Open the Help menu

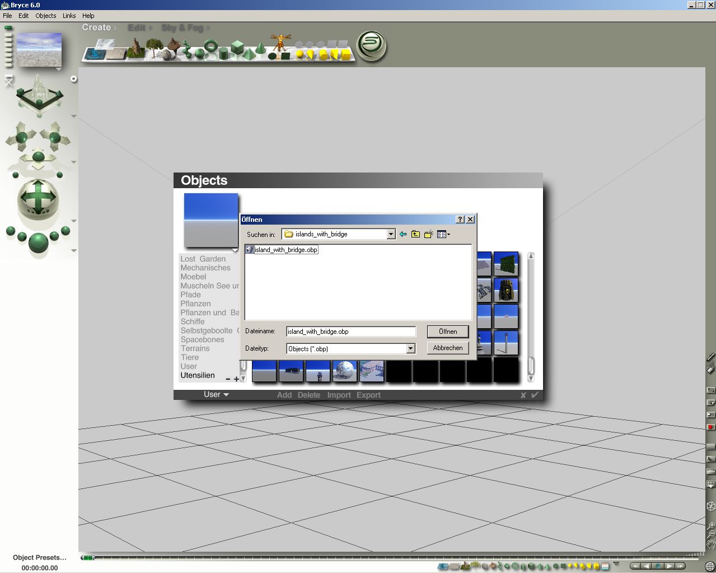(x=88, y=16)
